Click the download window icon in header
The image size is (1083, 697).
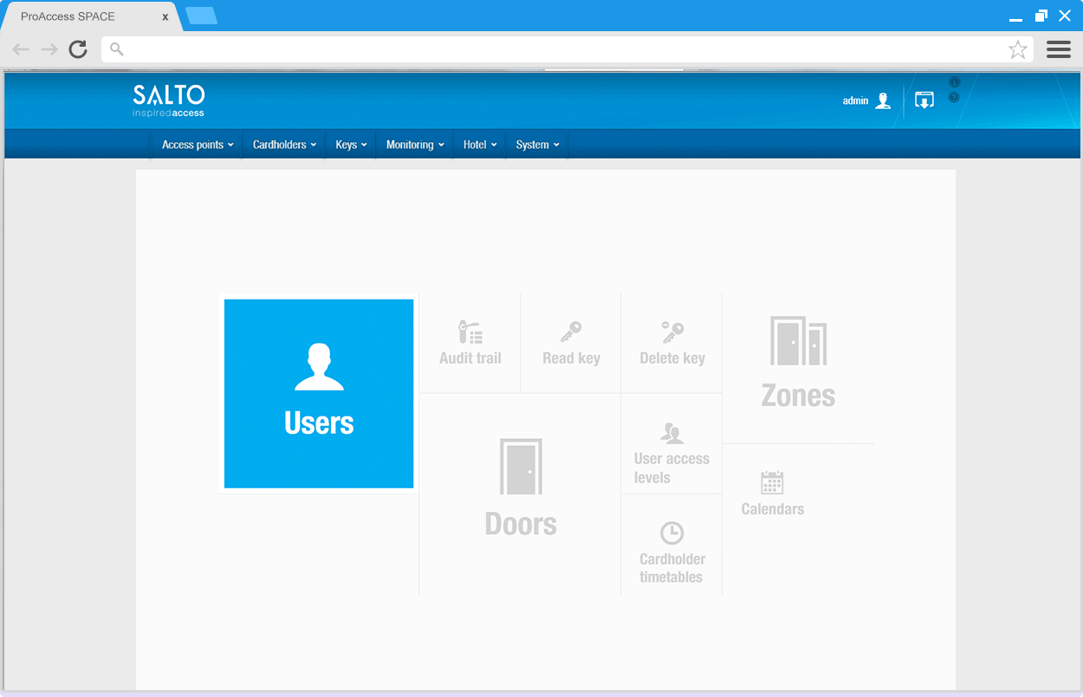[x=924, y=101]
